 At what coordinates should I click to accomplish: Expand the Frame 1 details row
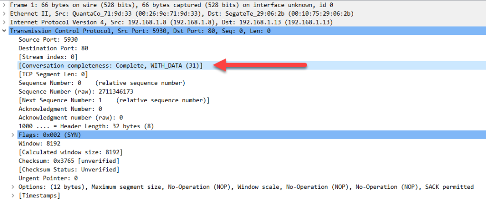coord(5,5)
